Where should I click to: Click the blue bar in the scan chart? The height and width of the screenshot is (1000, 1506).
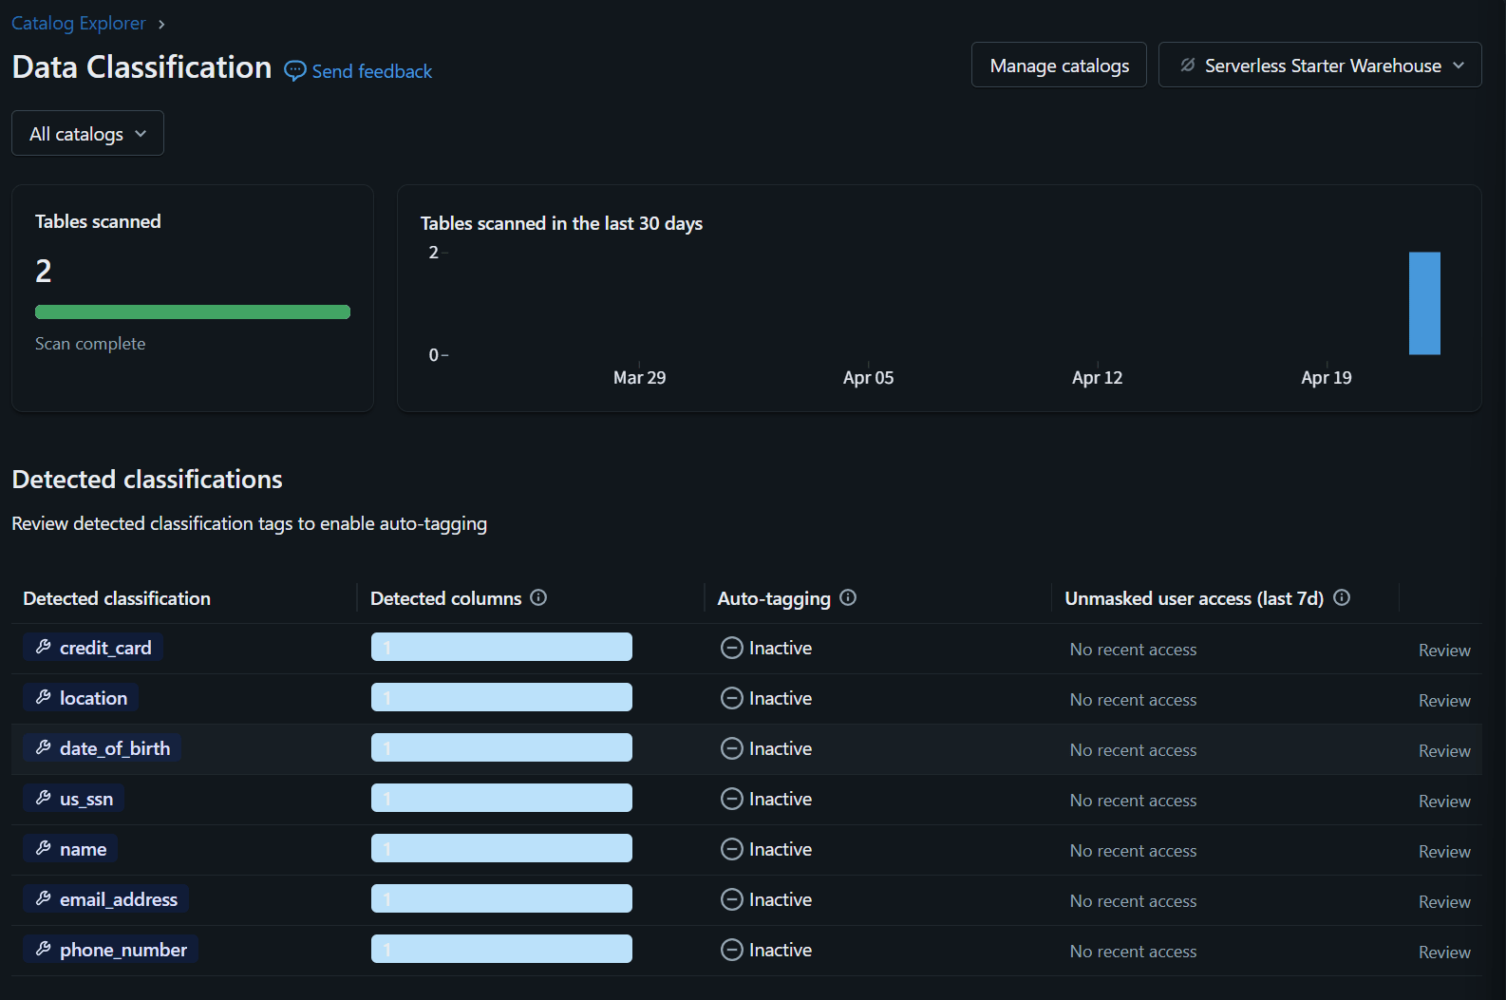coord(1424,303)
